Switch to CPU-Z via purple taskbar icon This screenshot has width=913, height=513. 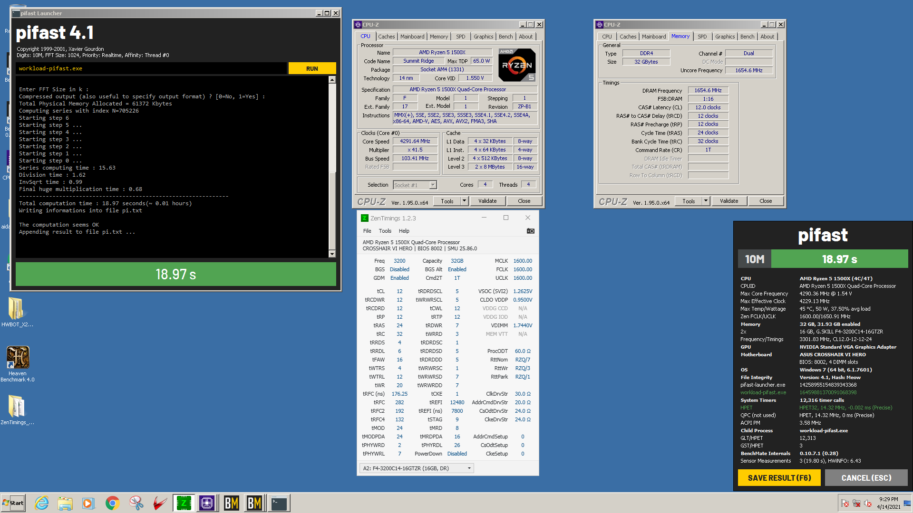click(x=207, y=503)
